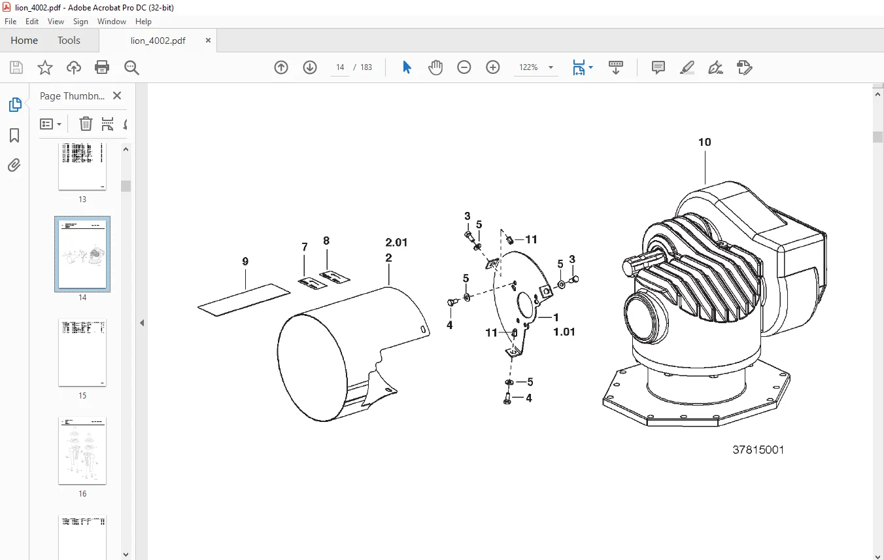This screenshot has height=560, width=884.
Task: Click the Save file icon
Action: point(16,67)
